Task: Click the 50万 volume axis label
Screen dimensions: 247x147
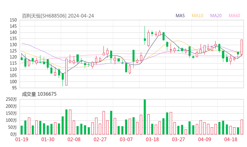Action: [x=12, y=127]
